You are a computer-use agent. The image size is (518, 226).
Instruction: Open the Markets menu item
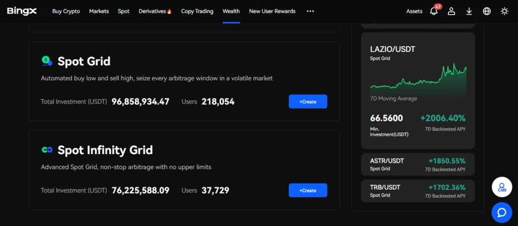(x=99, y=11)
